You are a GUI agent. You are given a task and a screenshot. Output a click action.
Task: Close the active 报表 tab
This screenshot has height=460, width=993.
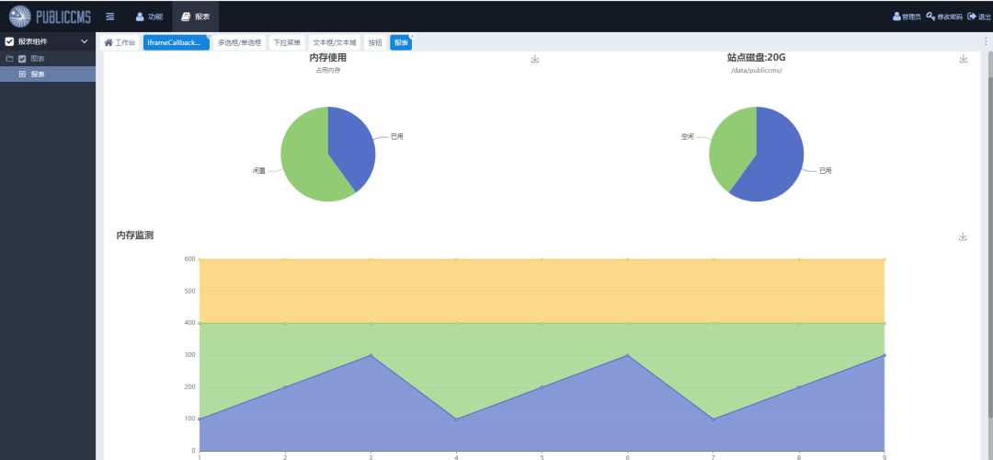pos(412,37)
